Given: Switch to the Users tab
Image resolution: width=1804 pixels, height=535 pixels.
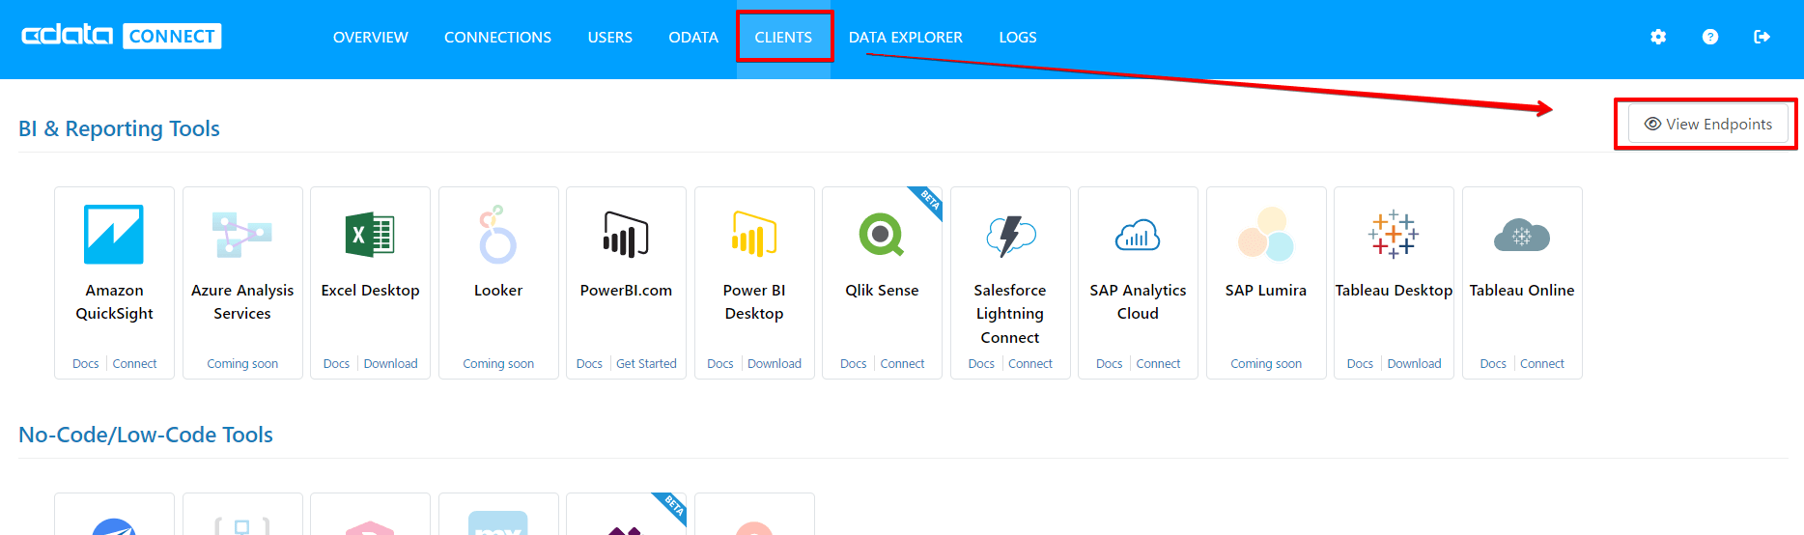Looking at the screenshot, I should [610, 37].
